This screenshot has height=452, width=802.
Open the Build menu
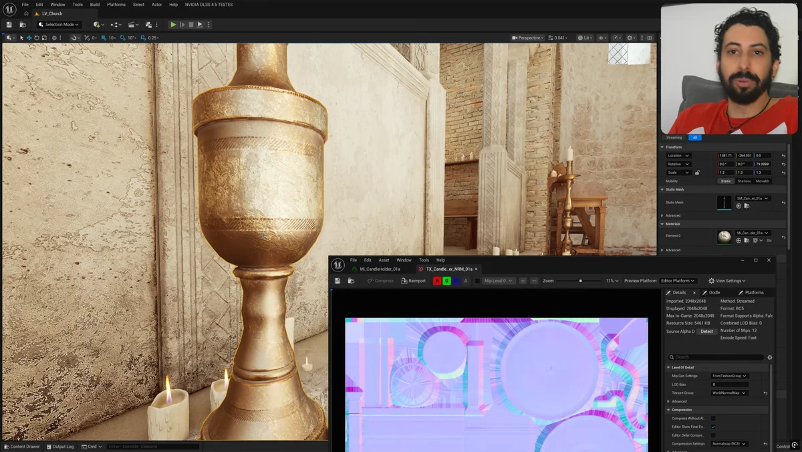(x=95, y=5)
